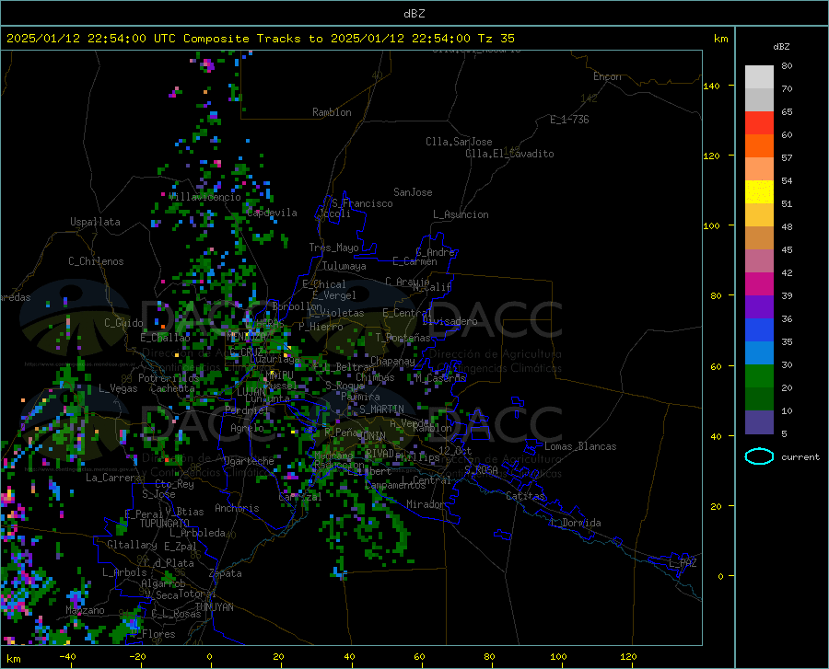Viewport: 829px width, 669px height.
Task: Click the 'Potrerillos' map label
Action: (x=169, y=378)
